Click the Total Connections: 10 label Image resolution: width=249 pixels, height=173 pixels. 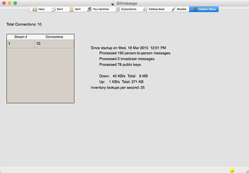pyautogui.click(x=24, y=24)
